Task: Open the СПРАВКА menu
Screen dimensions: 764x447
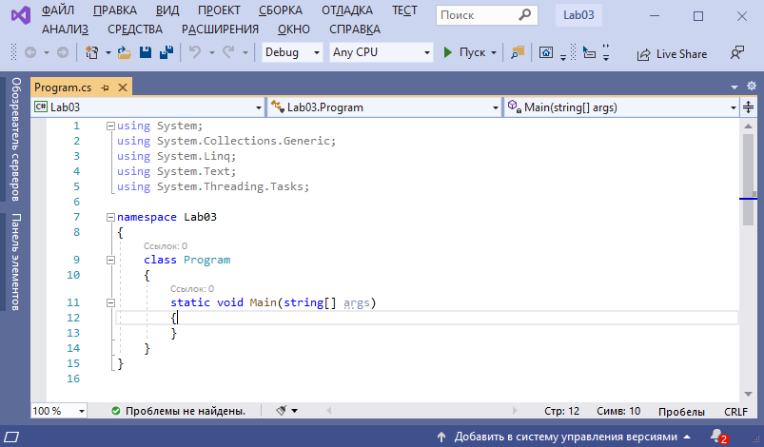Action: [x=355, y=29]
